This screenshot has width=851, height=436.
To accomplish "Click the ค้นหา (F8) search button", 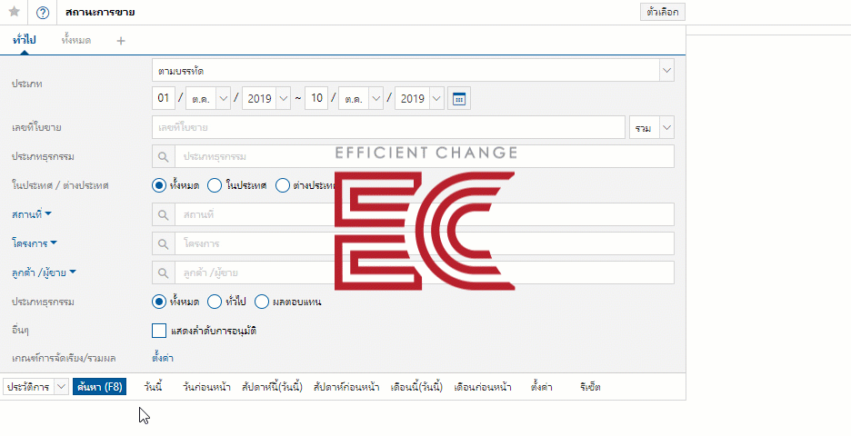I will [100, 387].
